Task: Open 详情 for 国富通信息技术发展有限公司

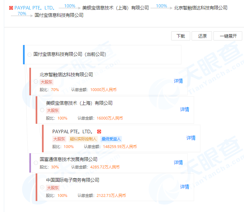Action: 178,162
